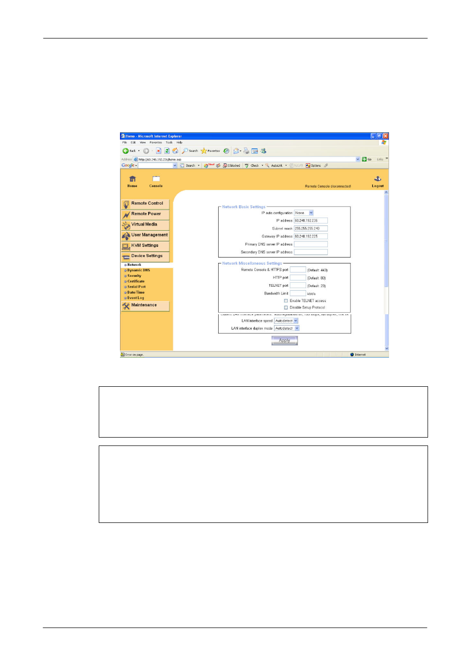Click the Remote Control sidebar icon
This screenshot has height=666, width=471.
pos(126,204)
